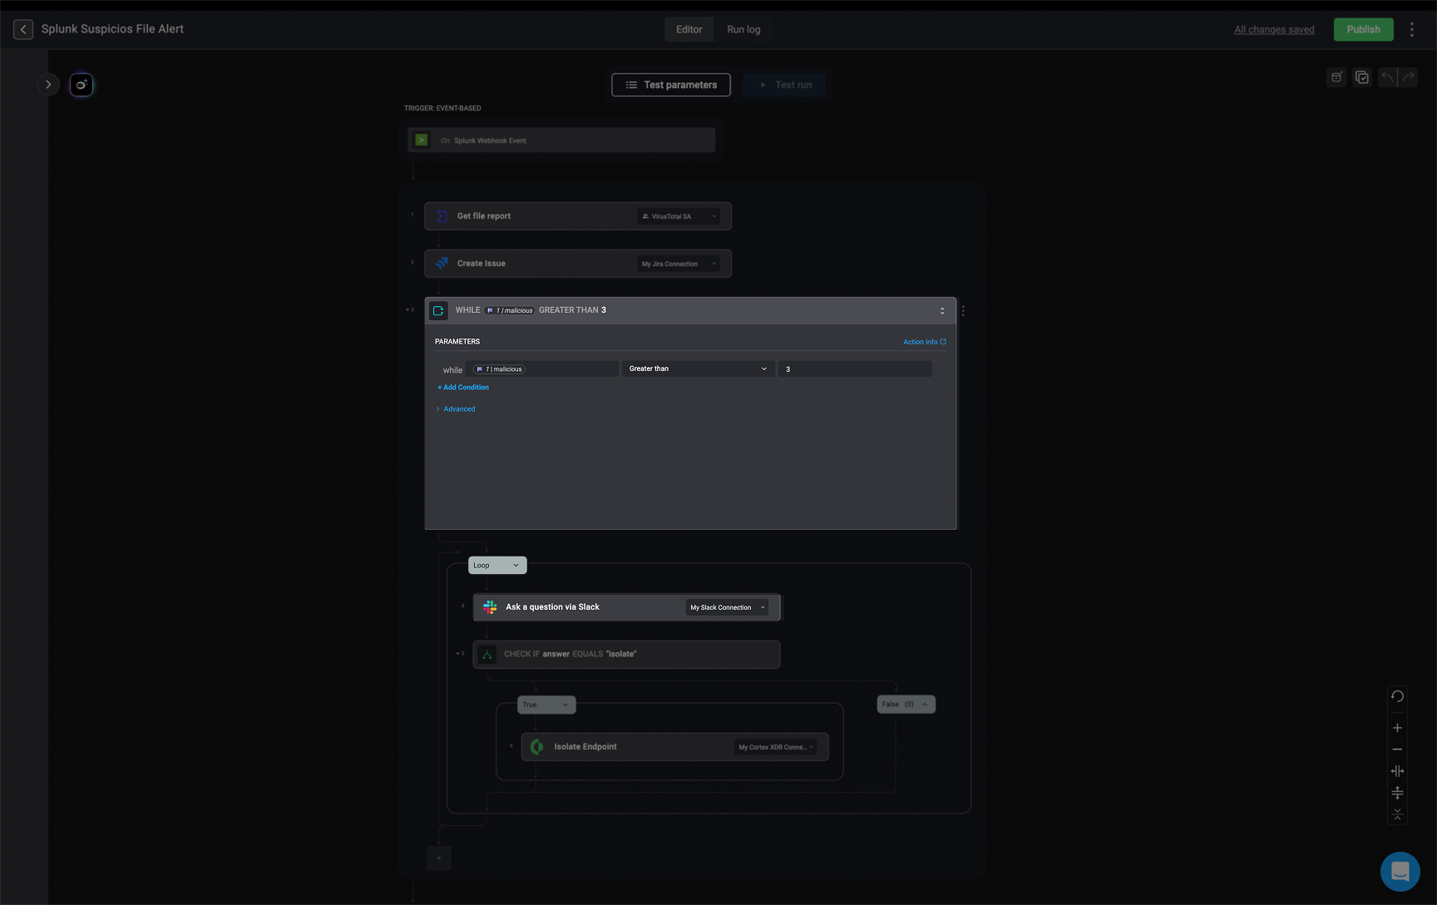Screen dimensions: 1437x905
Task: Open the AI assistant icon
Action: 81,84
